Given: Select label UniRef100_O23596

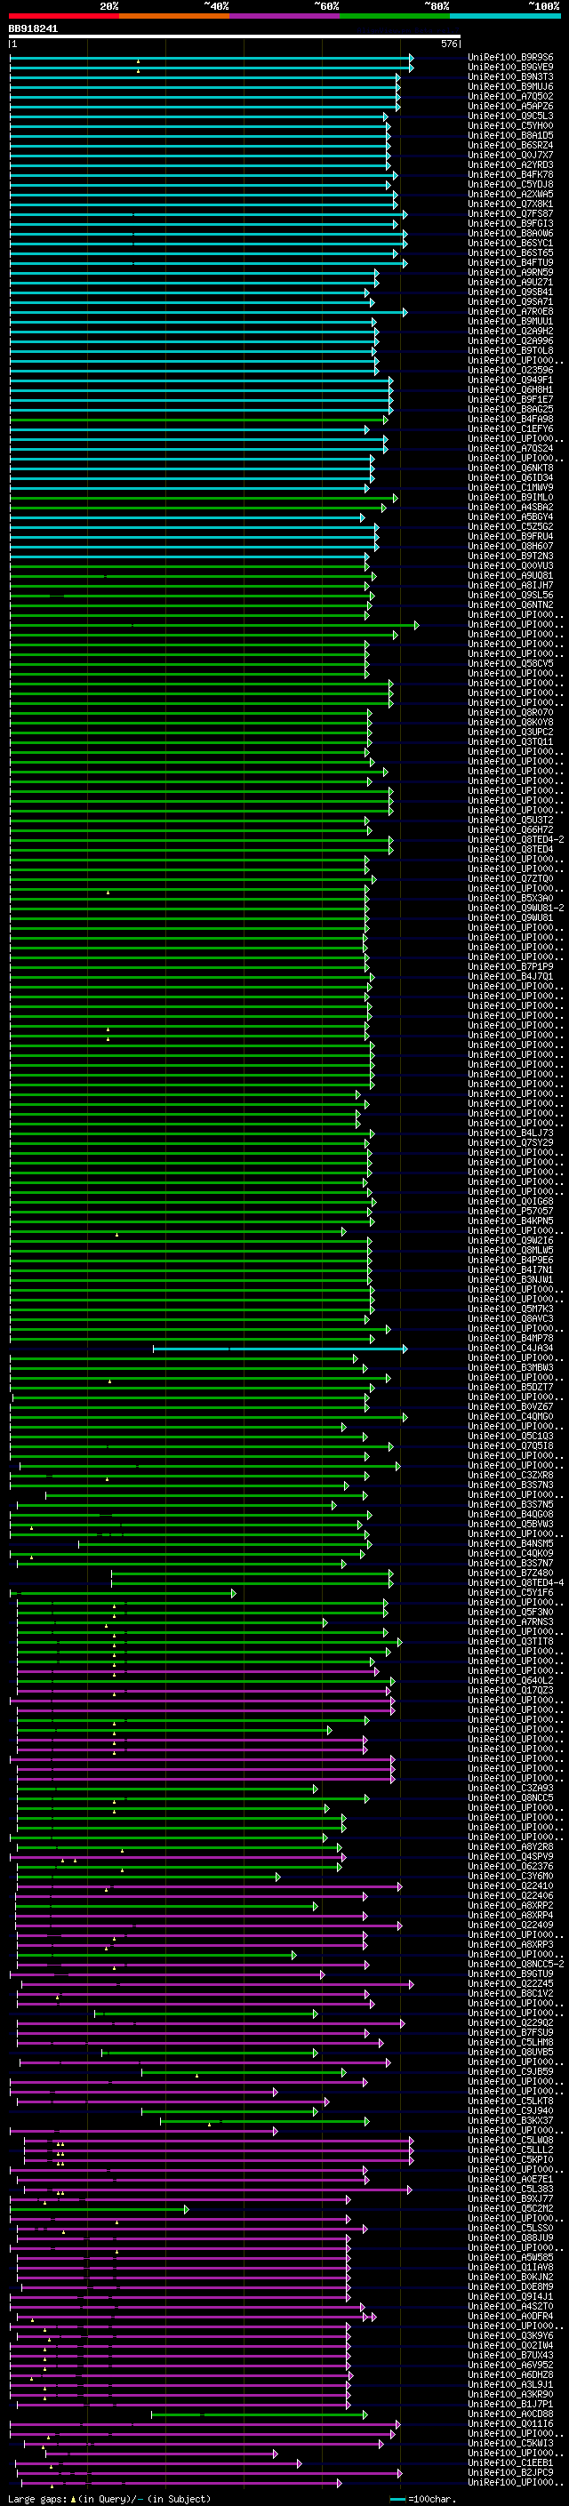Looking at the screenshot, I should coord(510,370).
